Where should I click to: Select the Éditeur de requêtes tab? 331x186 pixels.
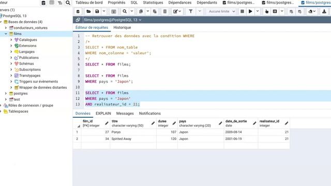92,27
